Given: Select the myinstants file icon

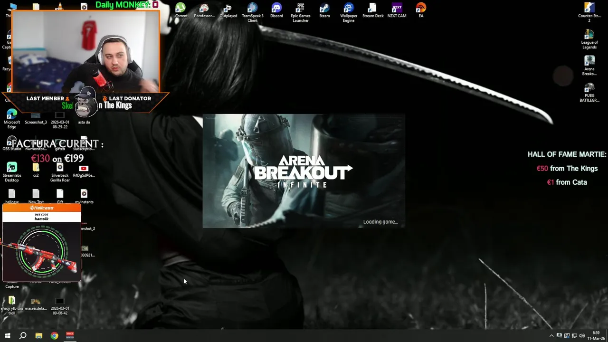Looking at the screenshot, I should coord(84,197).
